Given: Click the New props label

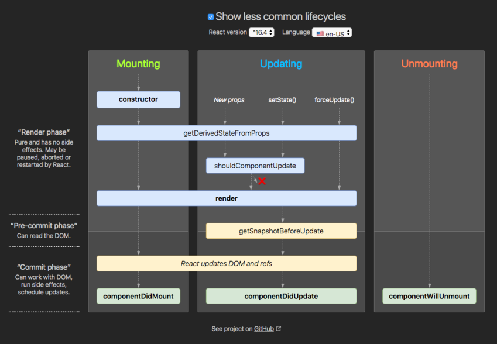Looking at the screenshot, I should tap(229, 100).
